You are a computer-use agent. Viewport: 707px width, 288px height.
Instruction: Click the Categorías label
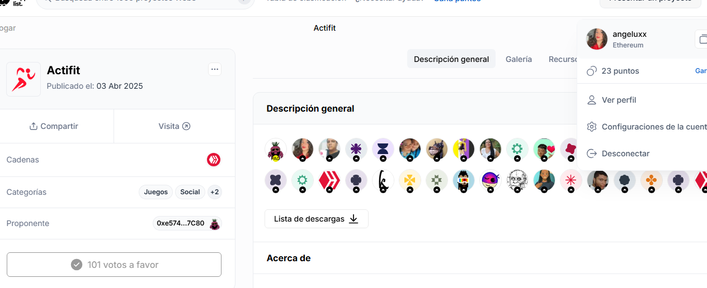click(26, 192)
